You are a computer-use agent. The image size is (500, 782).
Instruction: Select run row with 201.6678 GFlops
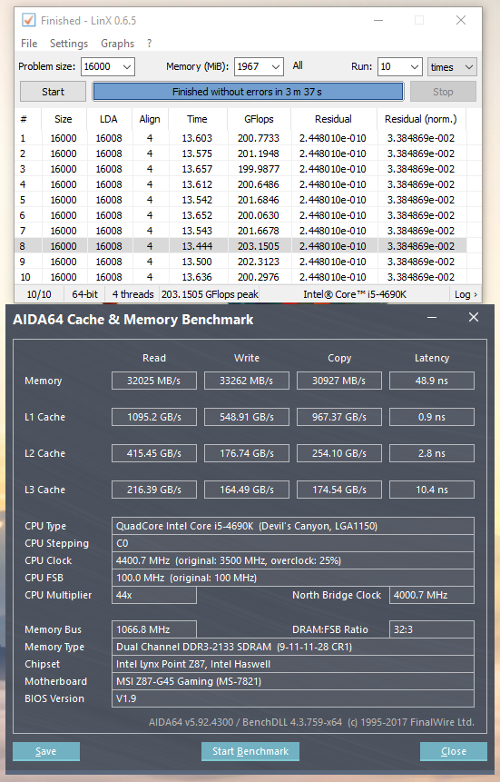(240, 231)
